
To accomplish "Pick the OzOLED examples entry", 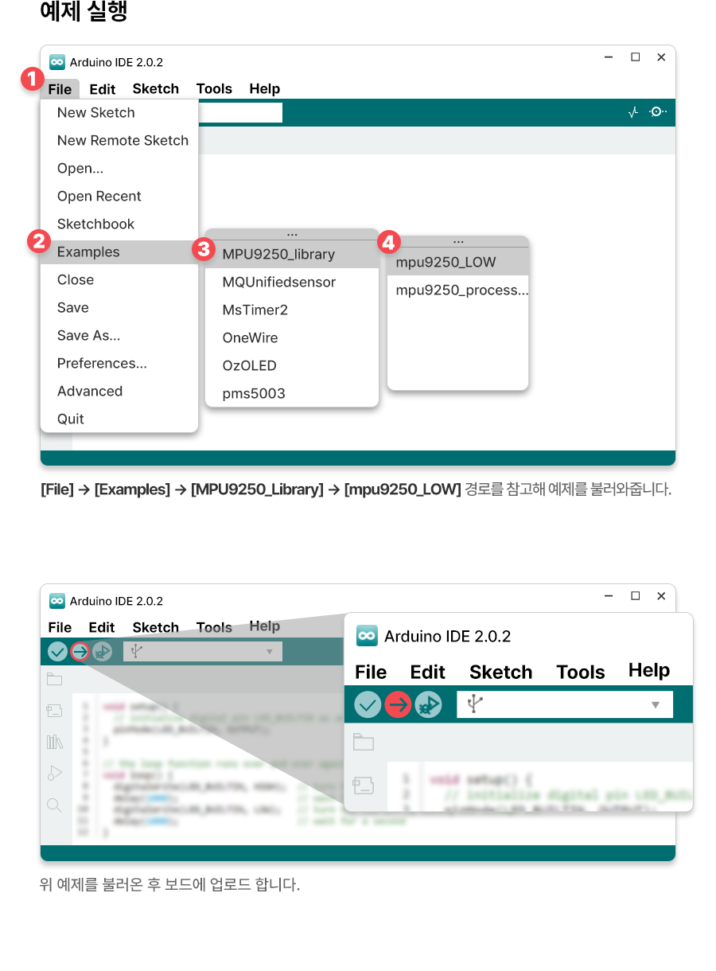I will pyautogui.click(x=249, y=366).
